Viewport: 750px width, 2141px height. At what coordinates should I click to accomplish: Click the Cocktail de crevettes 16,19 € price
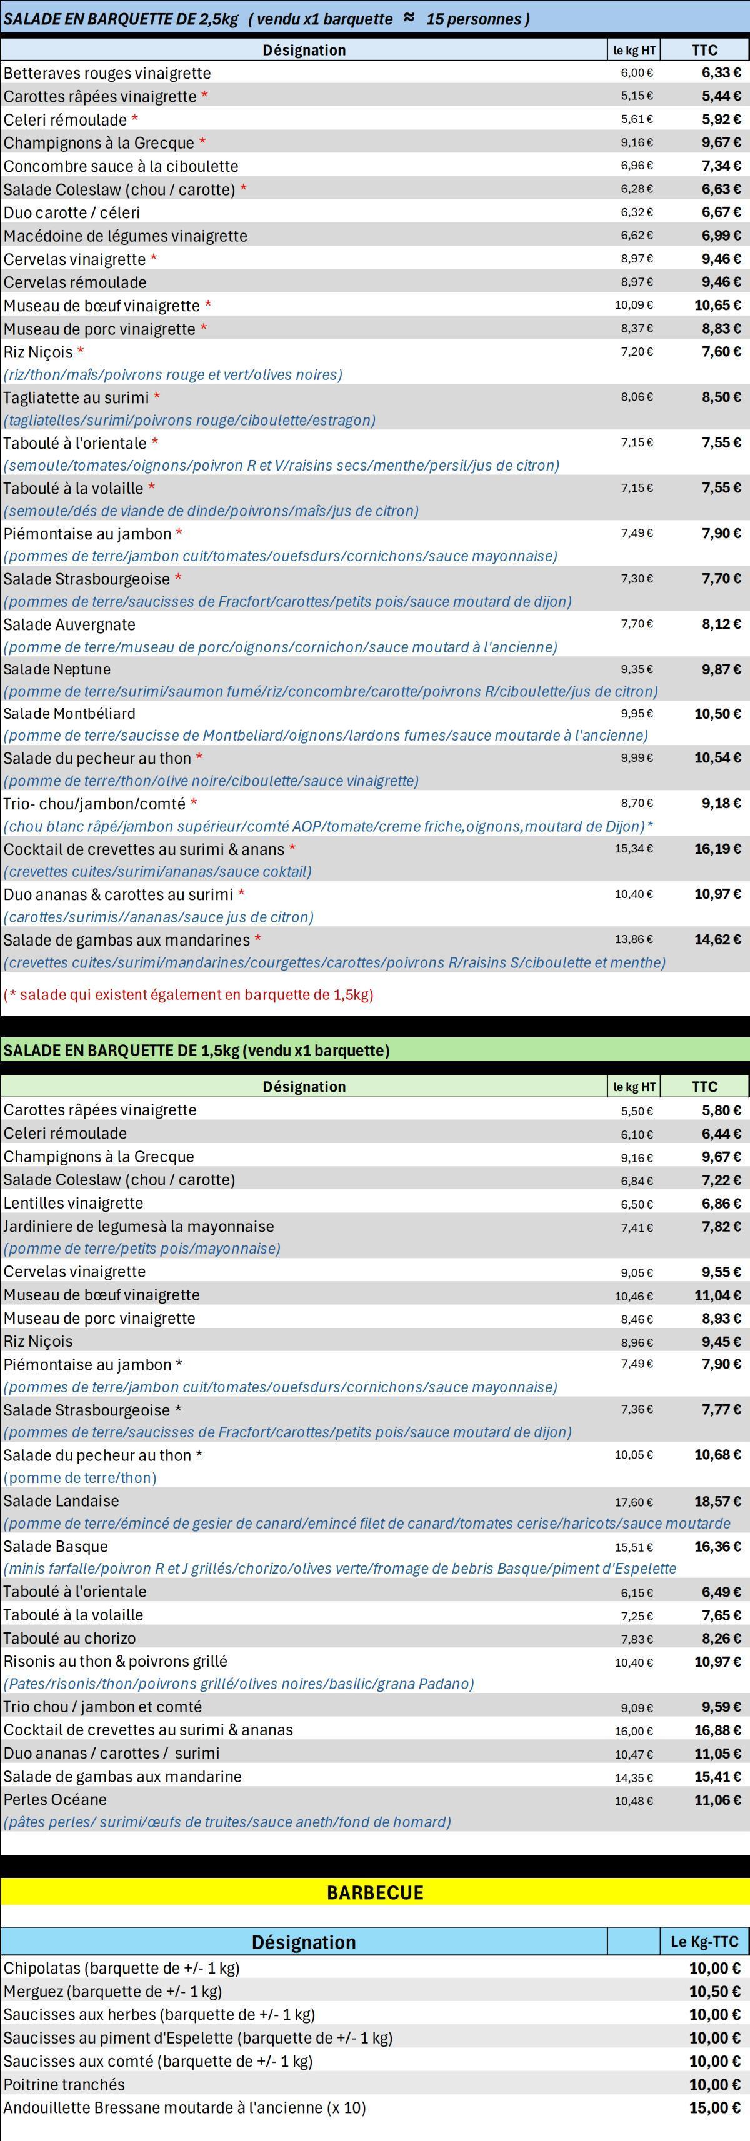(x=717, y=849)
